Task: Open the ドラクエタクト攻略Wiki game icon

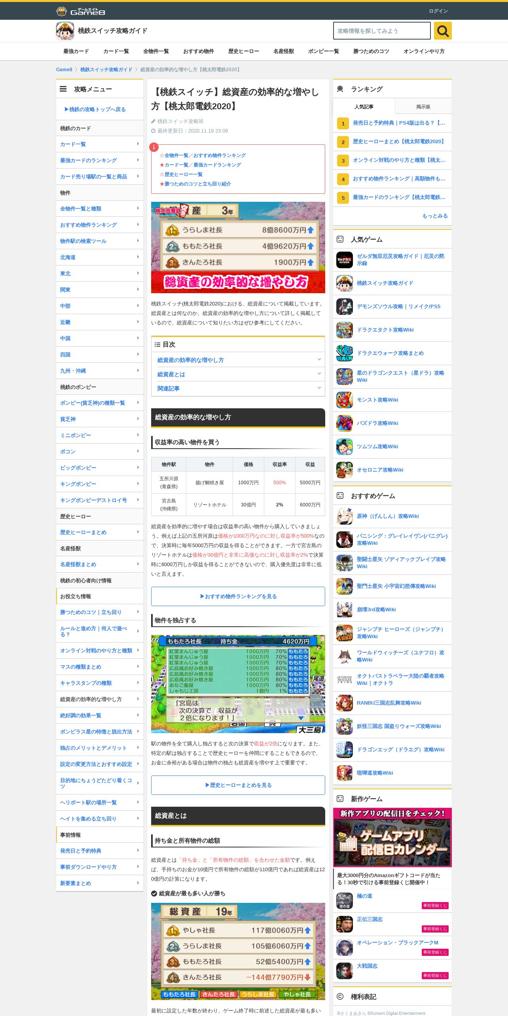Action: click(x=345, y=330)
